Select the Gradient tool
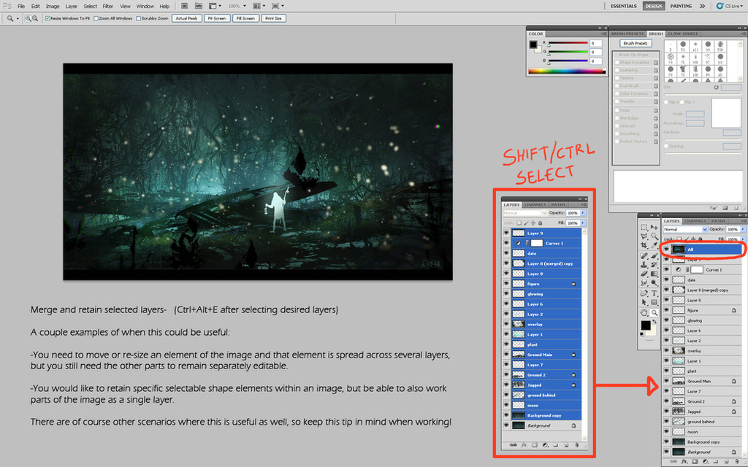This screenshot has height=467, width=748. (654, 274)
